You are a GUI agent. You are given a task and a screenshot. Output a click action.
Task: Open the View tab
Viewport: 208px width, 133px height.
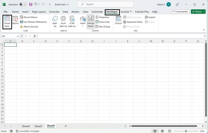coord(86,12)
